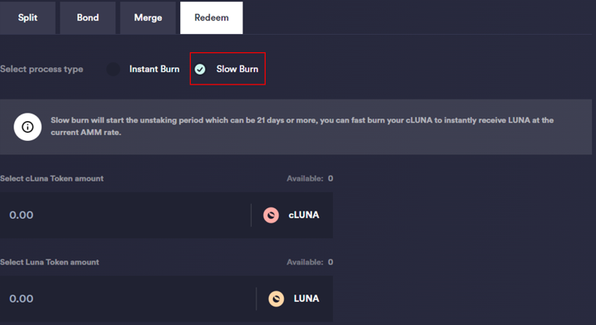Focus the cLUNA amount input field

(125, 216)
